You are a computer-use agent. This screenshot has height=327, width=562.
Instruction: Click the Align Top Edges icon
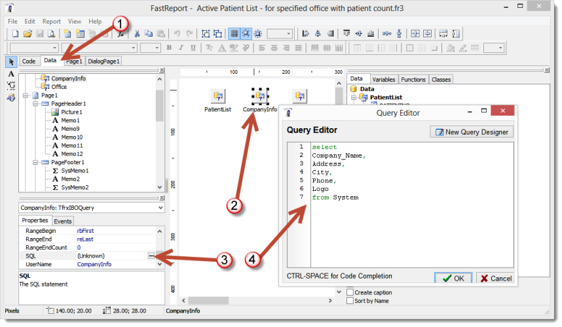(x=347, y=33)
